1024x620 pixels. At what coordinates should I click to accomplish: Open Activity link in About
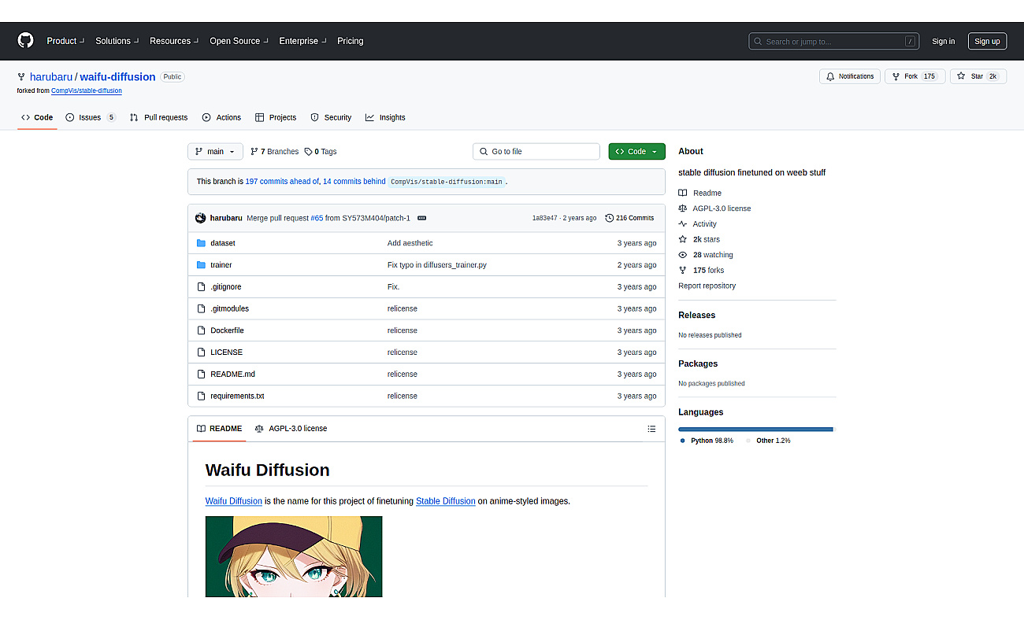click(x=698, y=224)
